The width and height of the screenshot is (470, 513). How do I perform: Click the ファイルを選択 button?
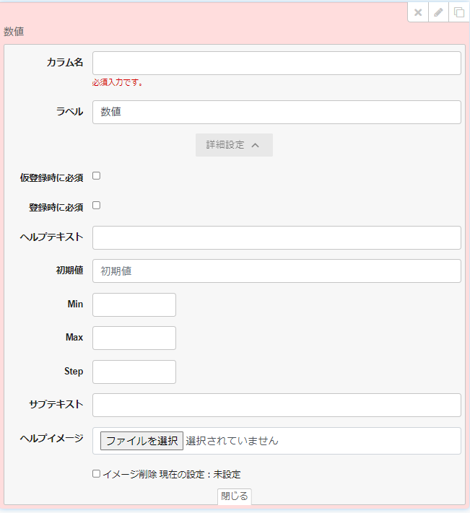click(x=142, y=441)
